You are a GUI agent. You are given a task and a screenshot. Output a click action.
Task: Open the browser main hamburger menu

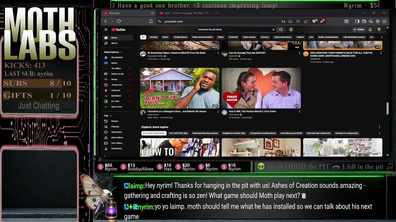click(384, 21)
